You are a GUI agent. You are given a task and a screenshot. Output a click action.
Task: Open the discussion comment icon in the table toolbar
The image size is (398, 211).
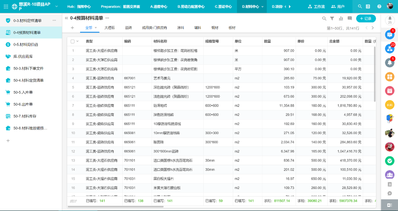pyautogui.click(x=350, y=18)
